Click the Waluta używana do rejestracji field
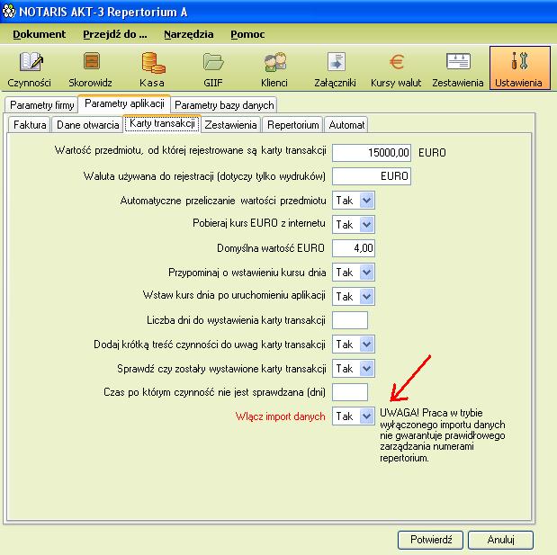557x555 pixels. 372,176
